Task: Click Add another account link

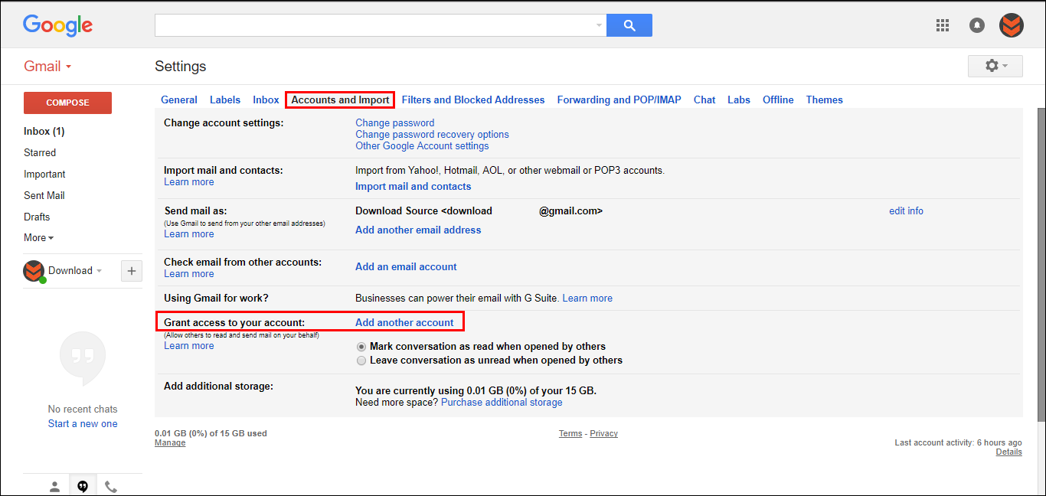Action: point(404,322)
